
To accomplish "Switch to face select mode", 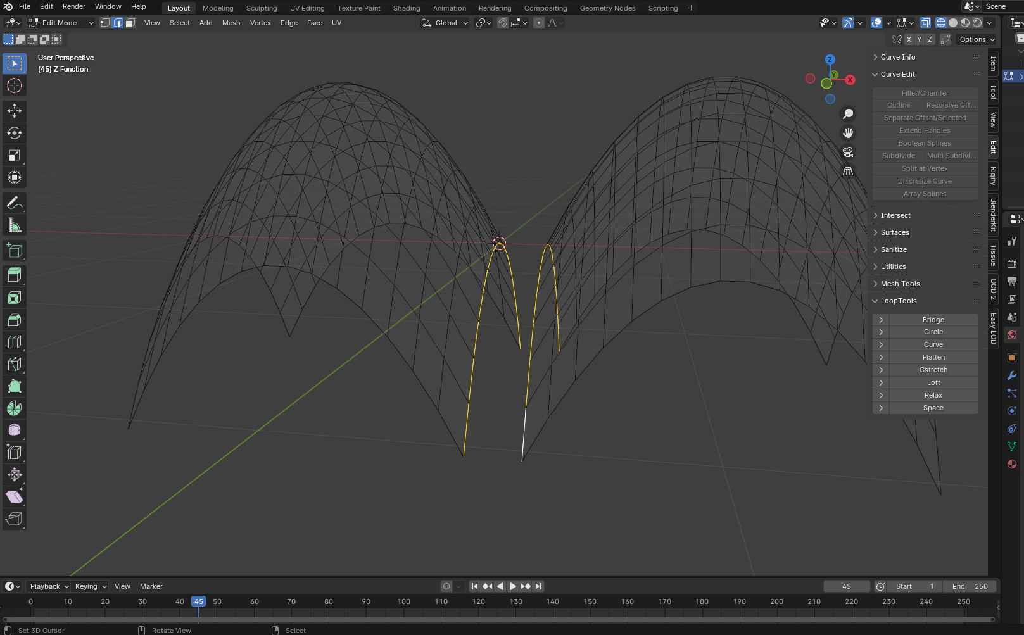I will [130, 23].
